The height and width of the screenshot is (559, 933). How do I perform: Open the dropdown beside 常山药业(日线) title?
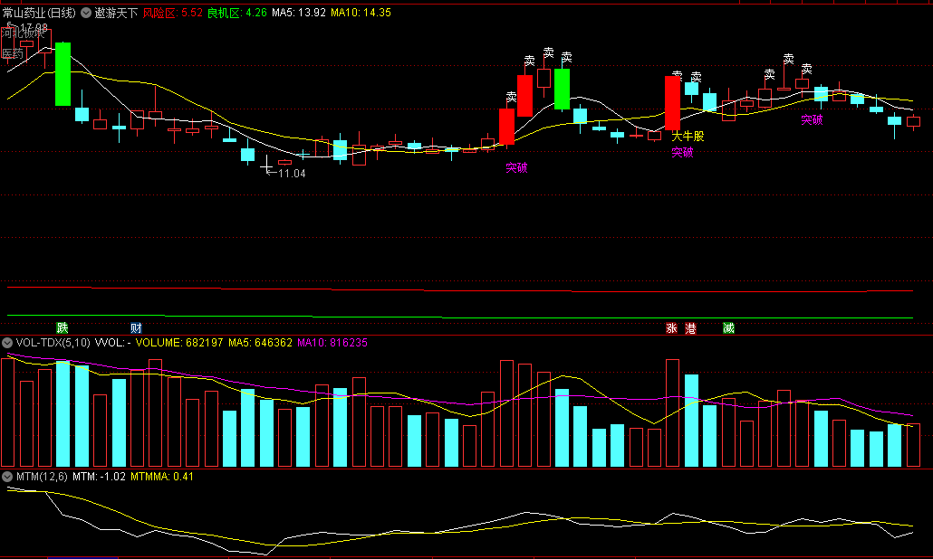click(x=86, y=13)
